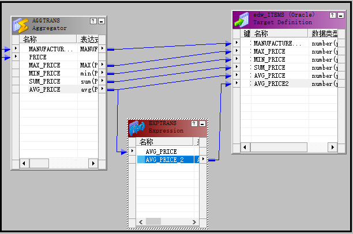Open help for edw_ITEMS target

333,16
